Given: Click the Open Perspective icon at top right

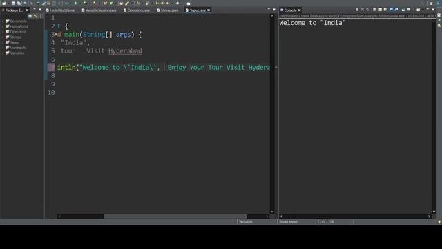Looking at the screenshot, I should [x=431, y=3].
